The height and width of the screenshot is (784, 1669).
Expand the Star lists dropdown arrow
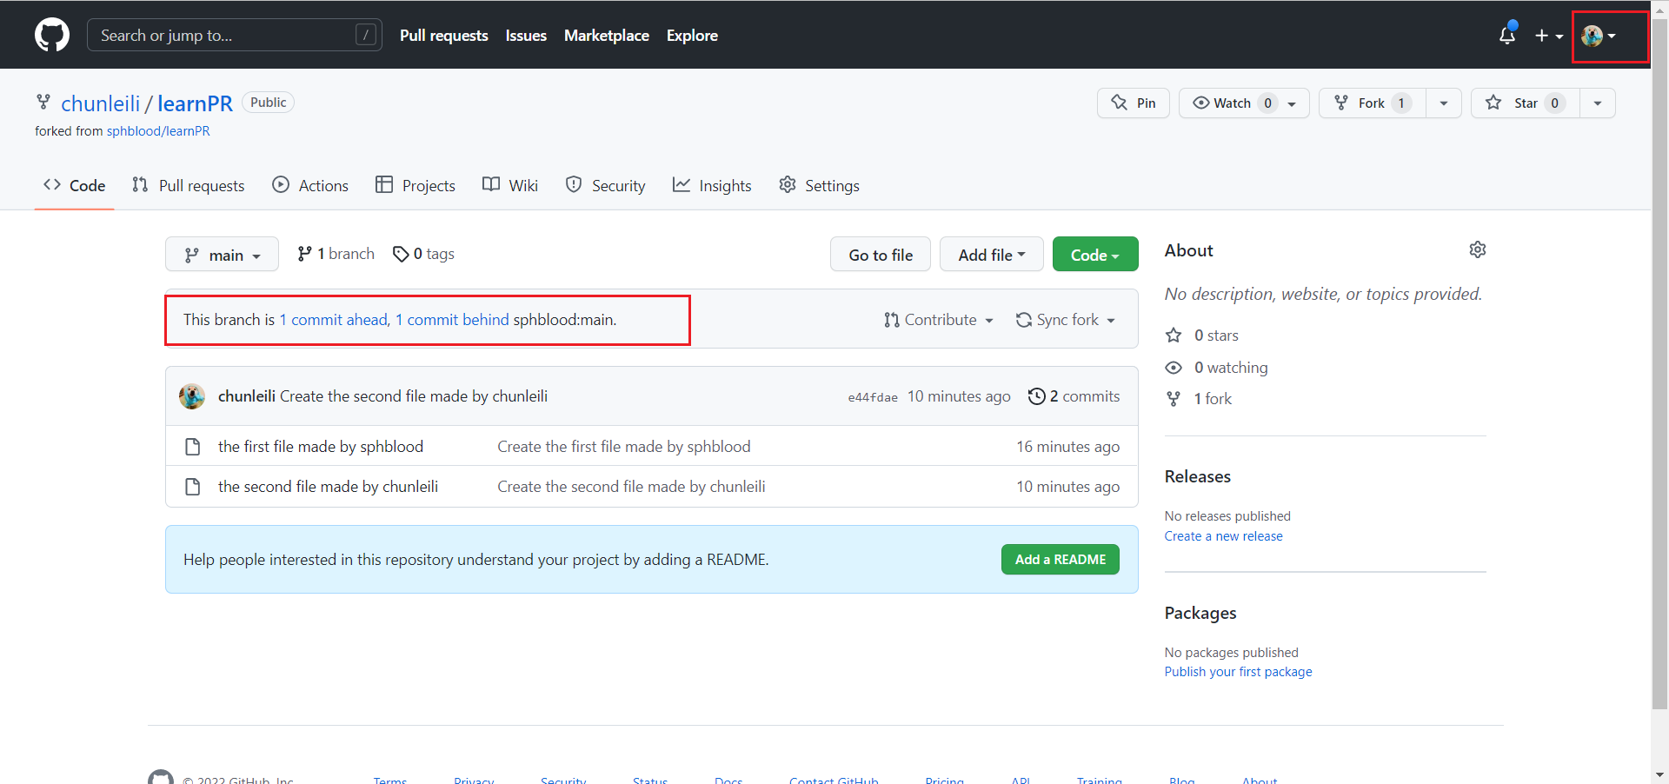1598,103
